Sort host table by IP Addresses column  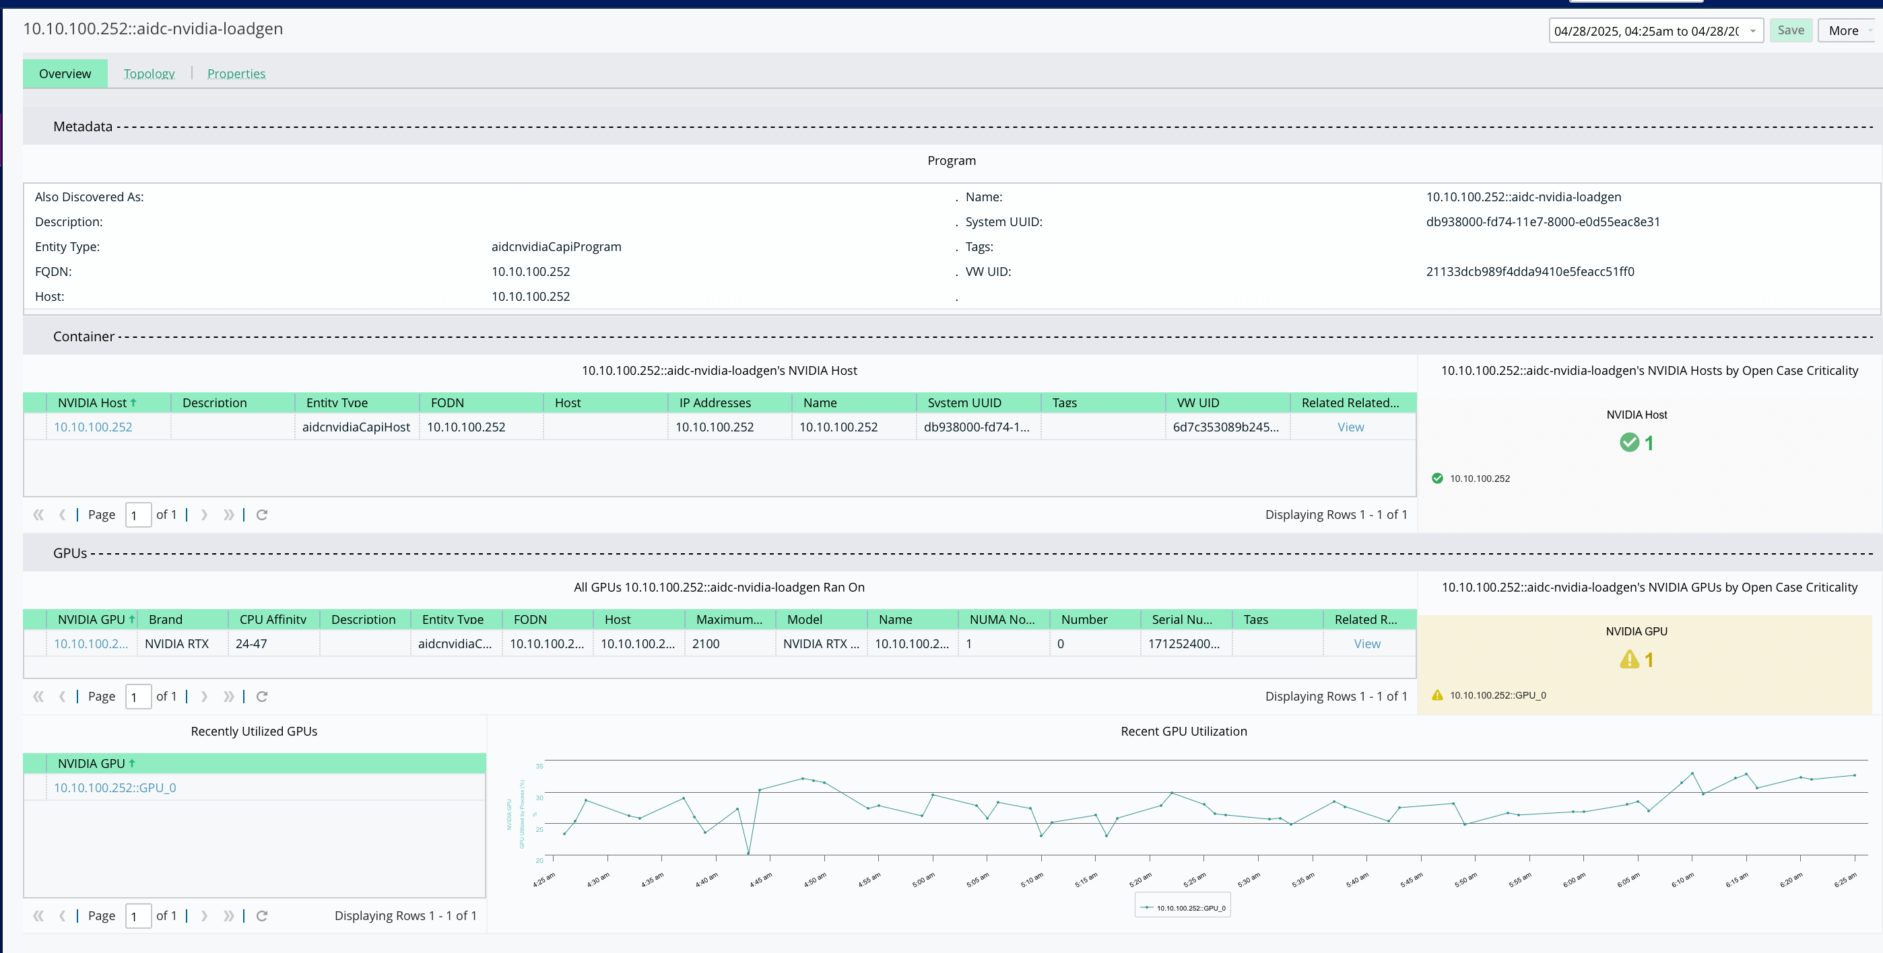[x=729, y=402]
